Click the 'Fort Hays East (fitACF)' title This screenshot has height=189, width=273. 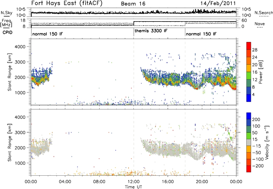click(67, 3)
